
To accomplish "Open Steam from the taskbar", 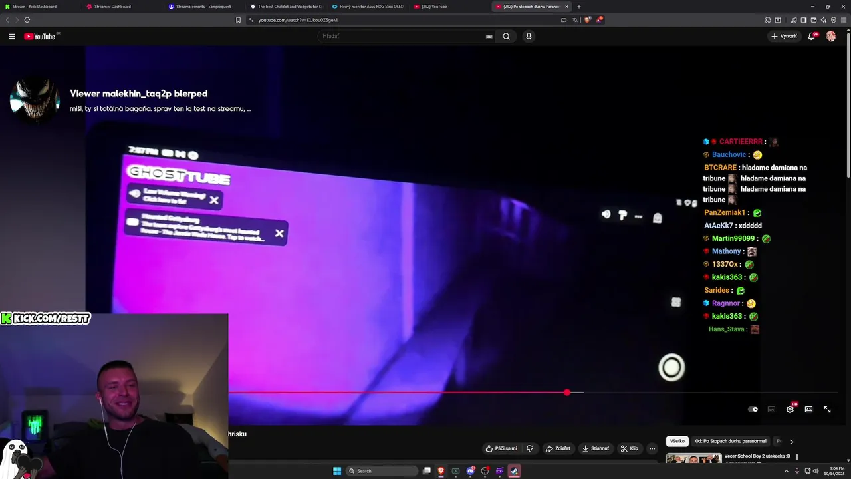I will 514,471.
